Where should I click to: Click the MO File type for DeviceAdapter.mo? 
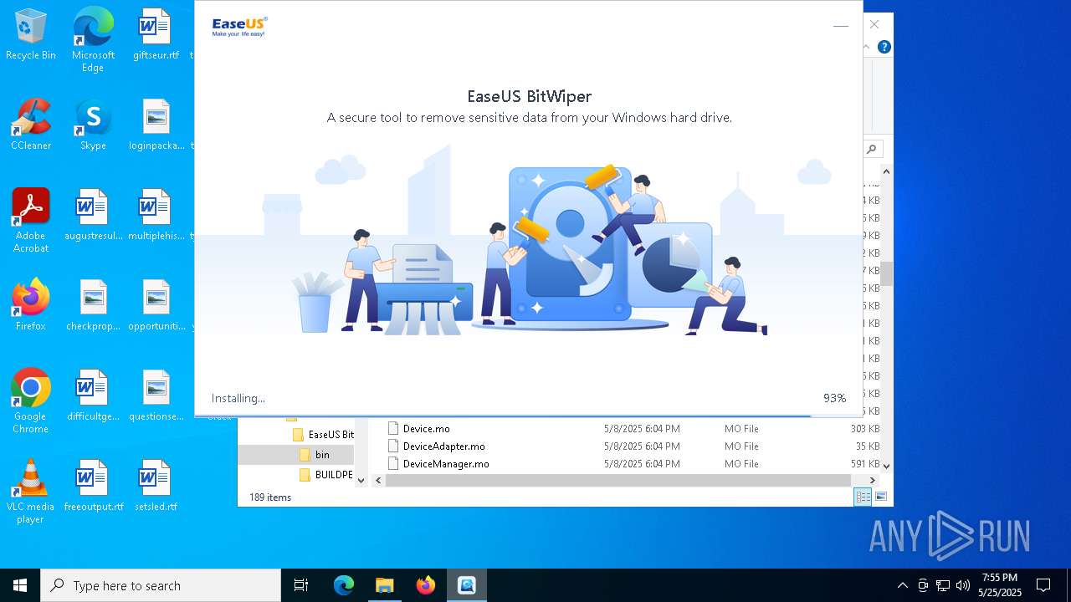pos(741,446)
